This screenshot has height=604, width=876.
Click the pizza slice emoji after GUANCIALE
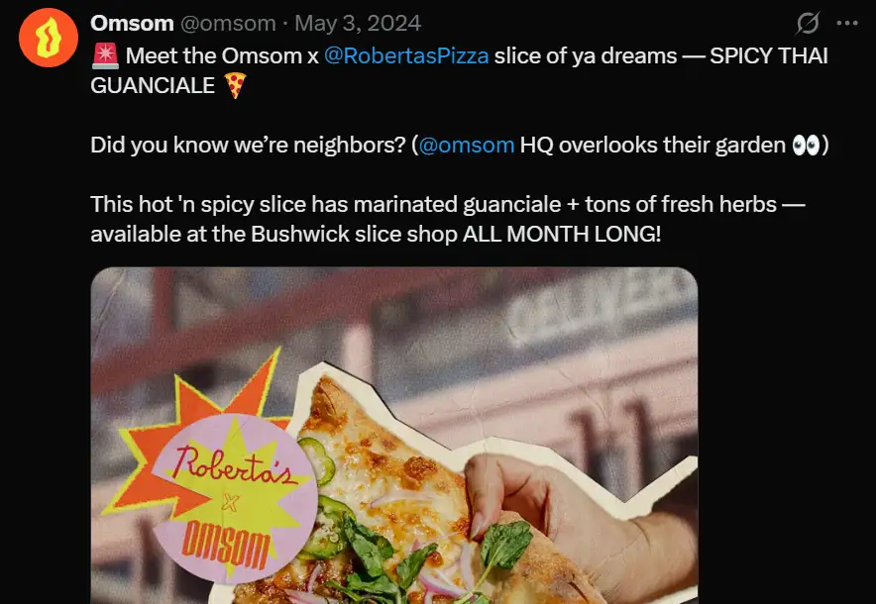235,86
